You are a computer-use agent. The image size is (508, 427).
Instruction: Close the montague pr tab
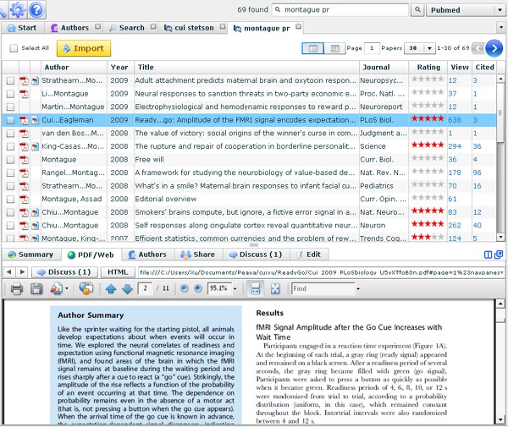tap(298, 26)
